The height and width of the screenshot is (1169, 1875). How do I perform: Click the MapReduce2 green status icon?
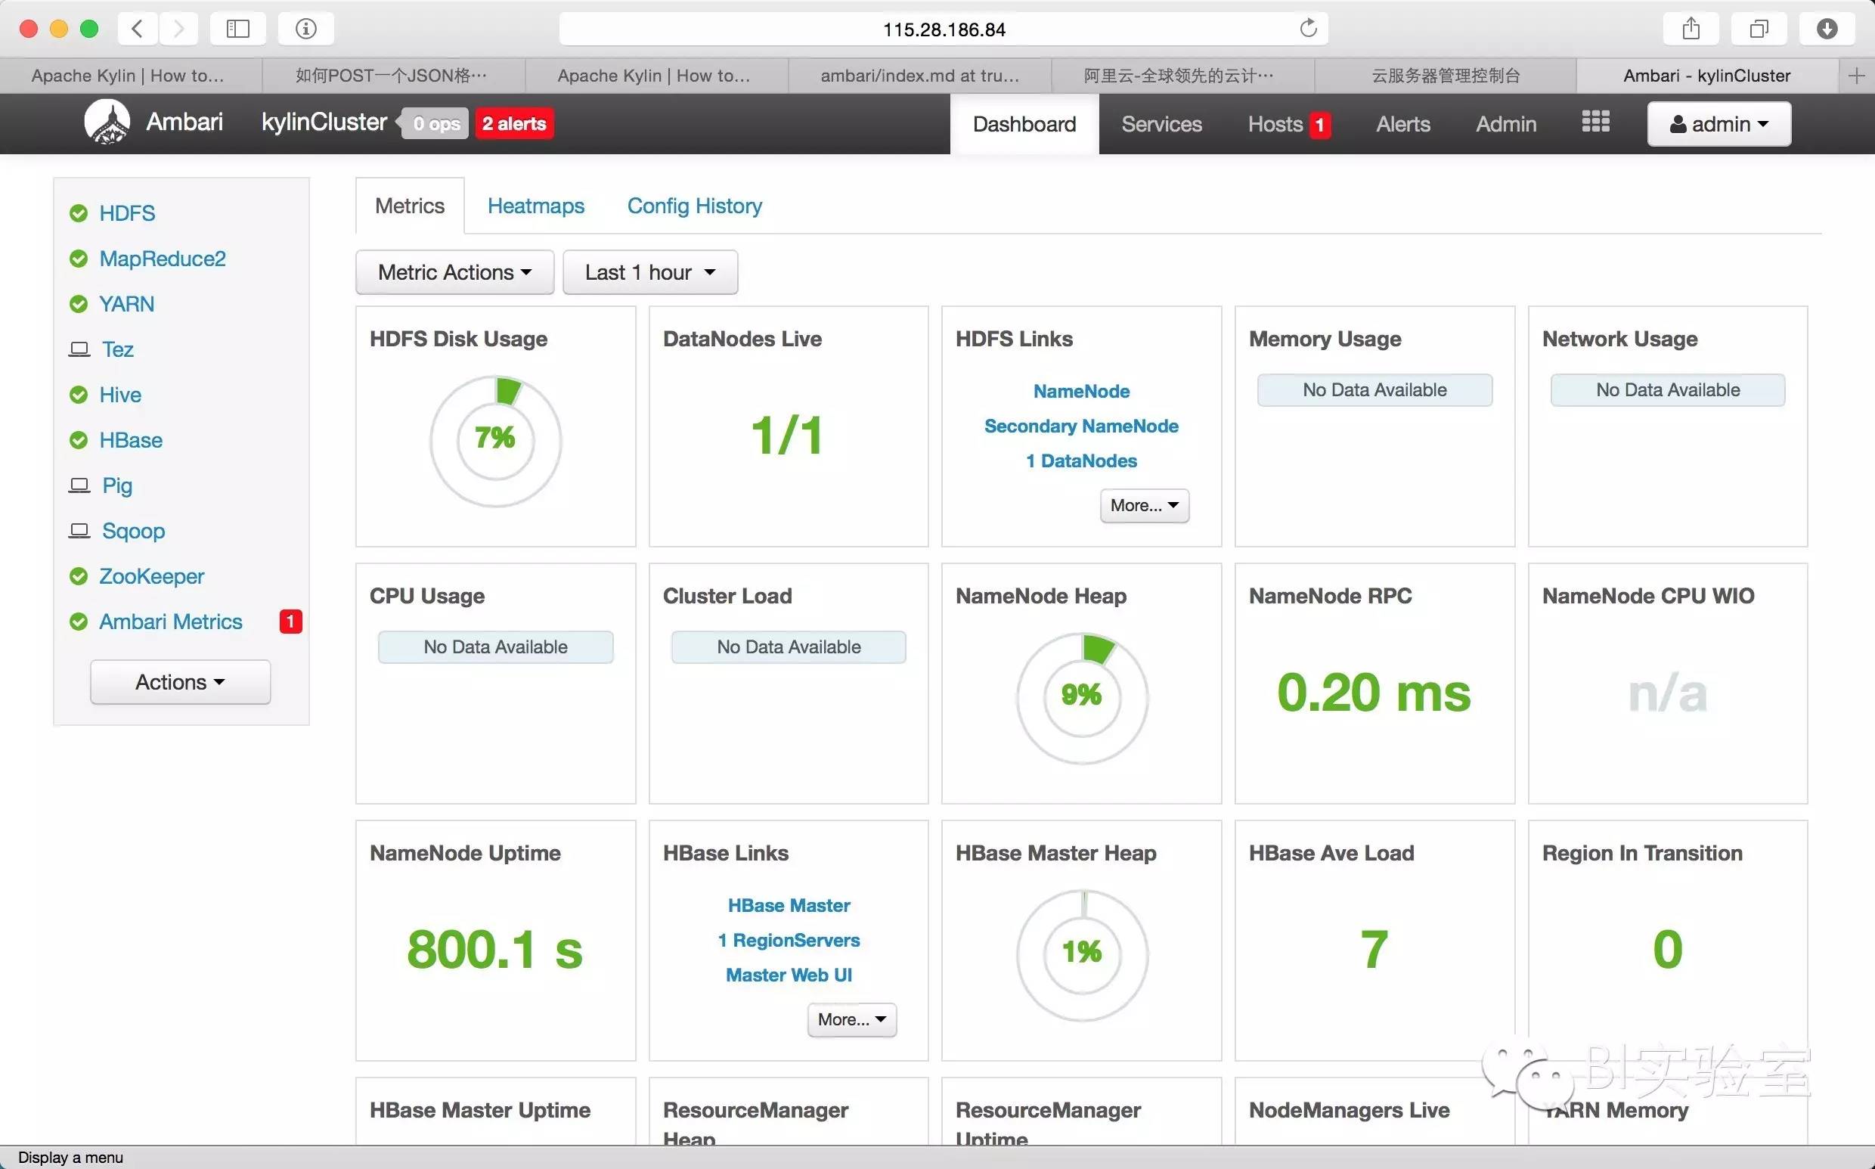click(x=78, y=259)
